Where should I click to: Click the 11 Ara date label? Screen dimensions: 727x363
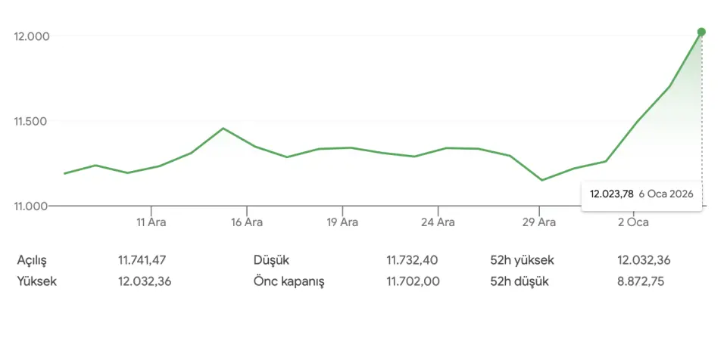pos(151,222)
